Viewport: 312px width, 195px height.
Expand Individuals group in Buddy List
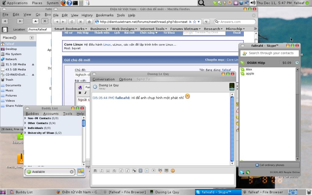[25, 128]
